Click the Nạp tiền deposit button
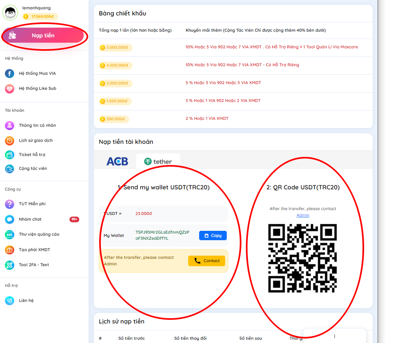This screenshot has width=419, height=343. (44, 35)
